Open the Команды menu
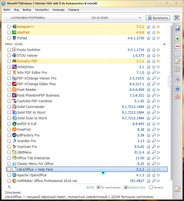The width and height of the screenshot is (184, 201). coord(58,9)
